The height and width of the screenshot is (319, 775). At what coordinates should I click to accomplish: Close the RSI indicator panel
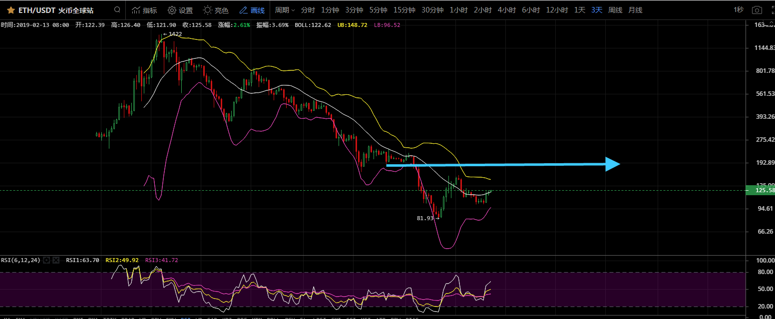56,260
